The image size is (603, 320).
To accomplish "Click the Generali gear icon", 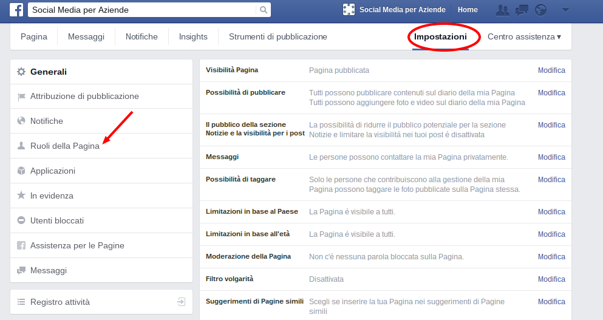I will [x=21, y=72].
